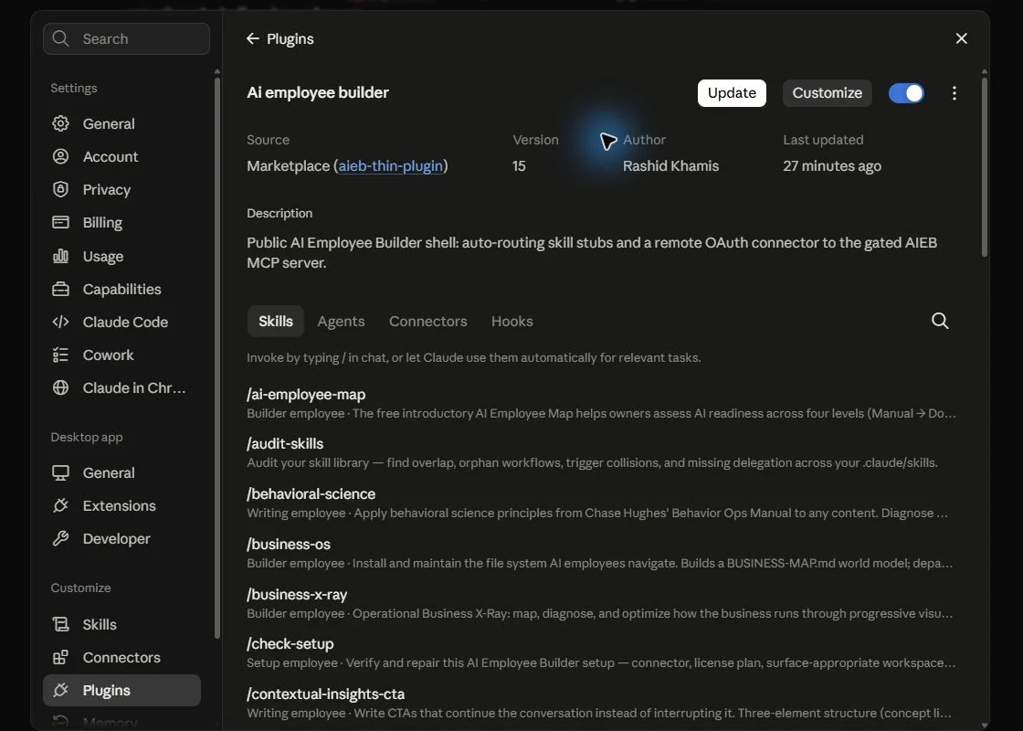Click the plugin description paragraph
This screenshot has height=731, width=1023.
[592, 252]
